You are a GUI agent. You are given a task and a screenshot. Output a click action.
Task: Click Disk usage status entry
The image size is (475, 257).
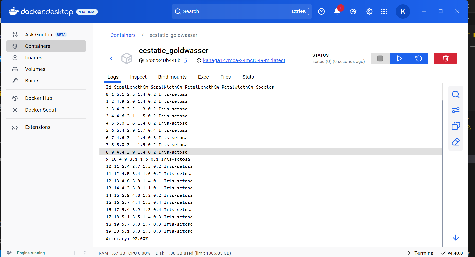(193, 253)
